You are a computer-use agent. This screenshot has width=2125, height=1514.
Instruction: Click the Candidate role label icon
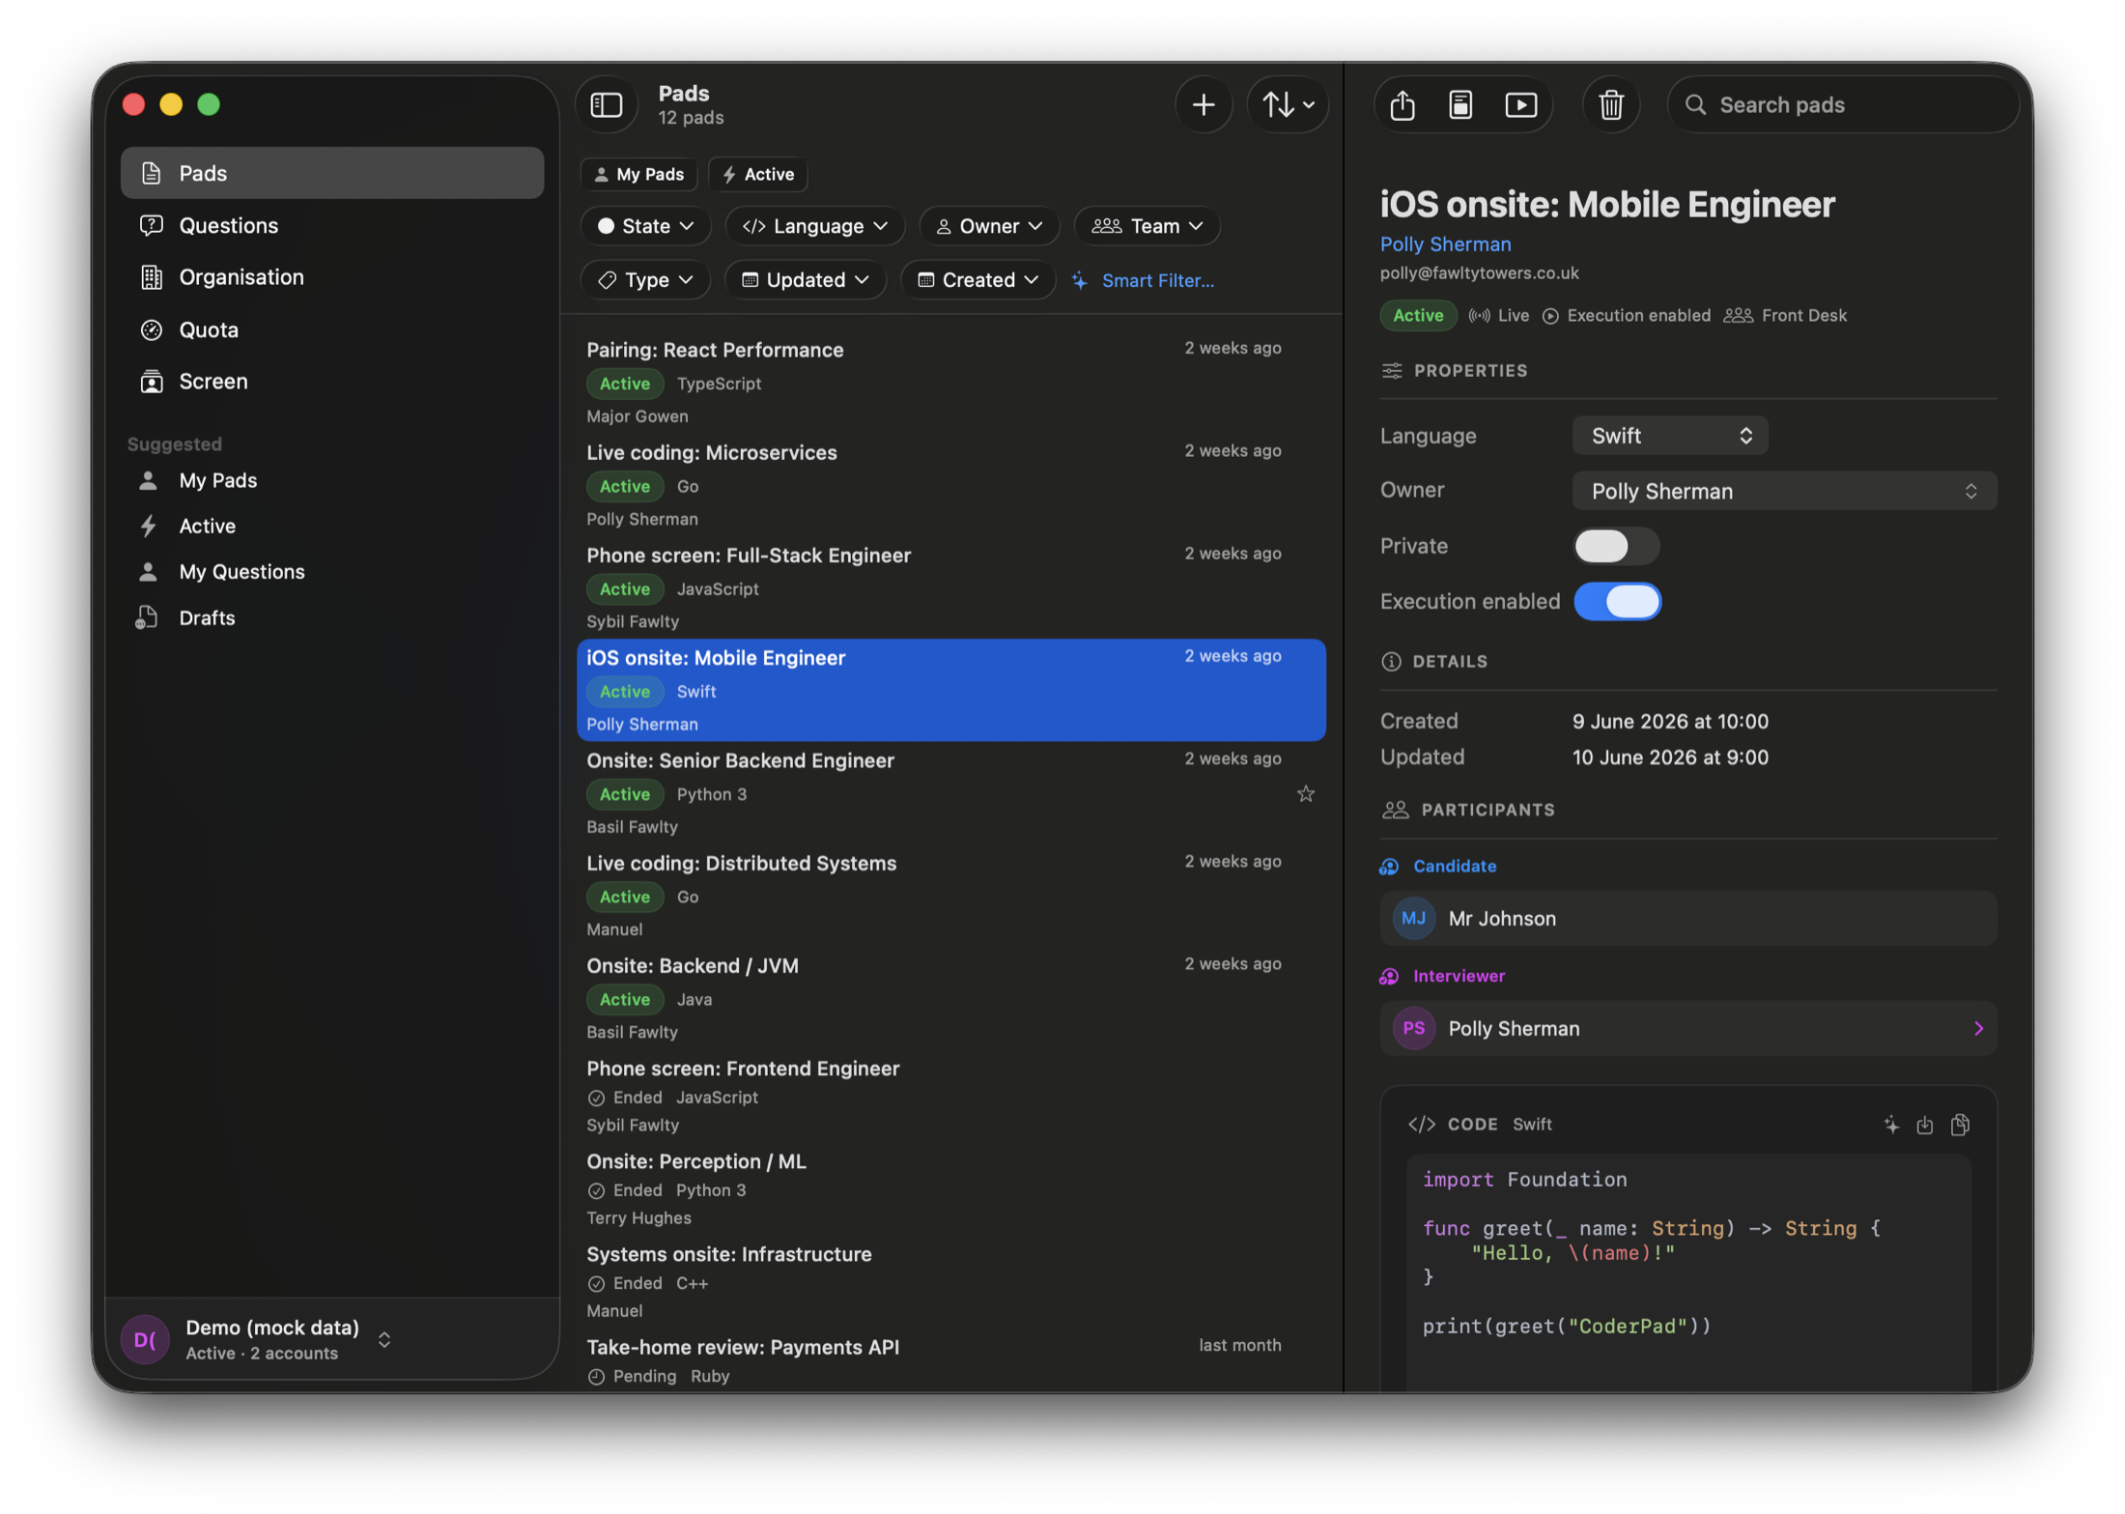(1388, 866)
